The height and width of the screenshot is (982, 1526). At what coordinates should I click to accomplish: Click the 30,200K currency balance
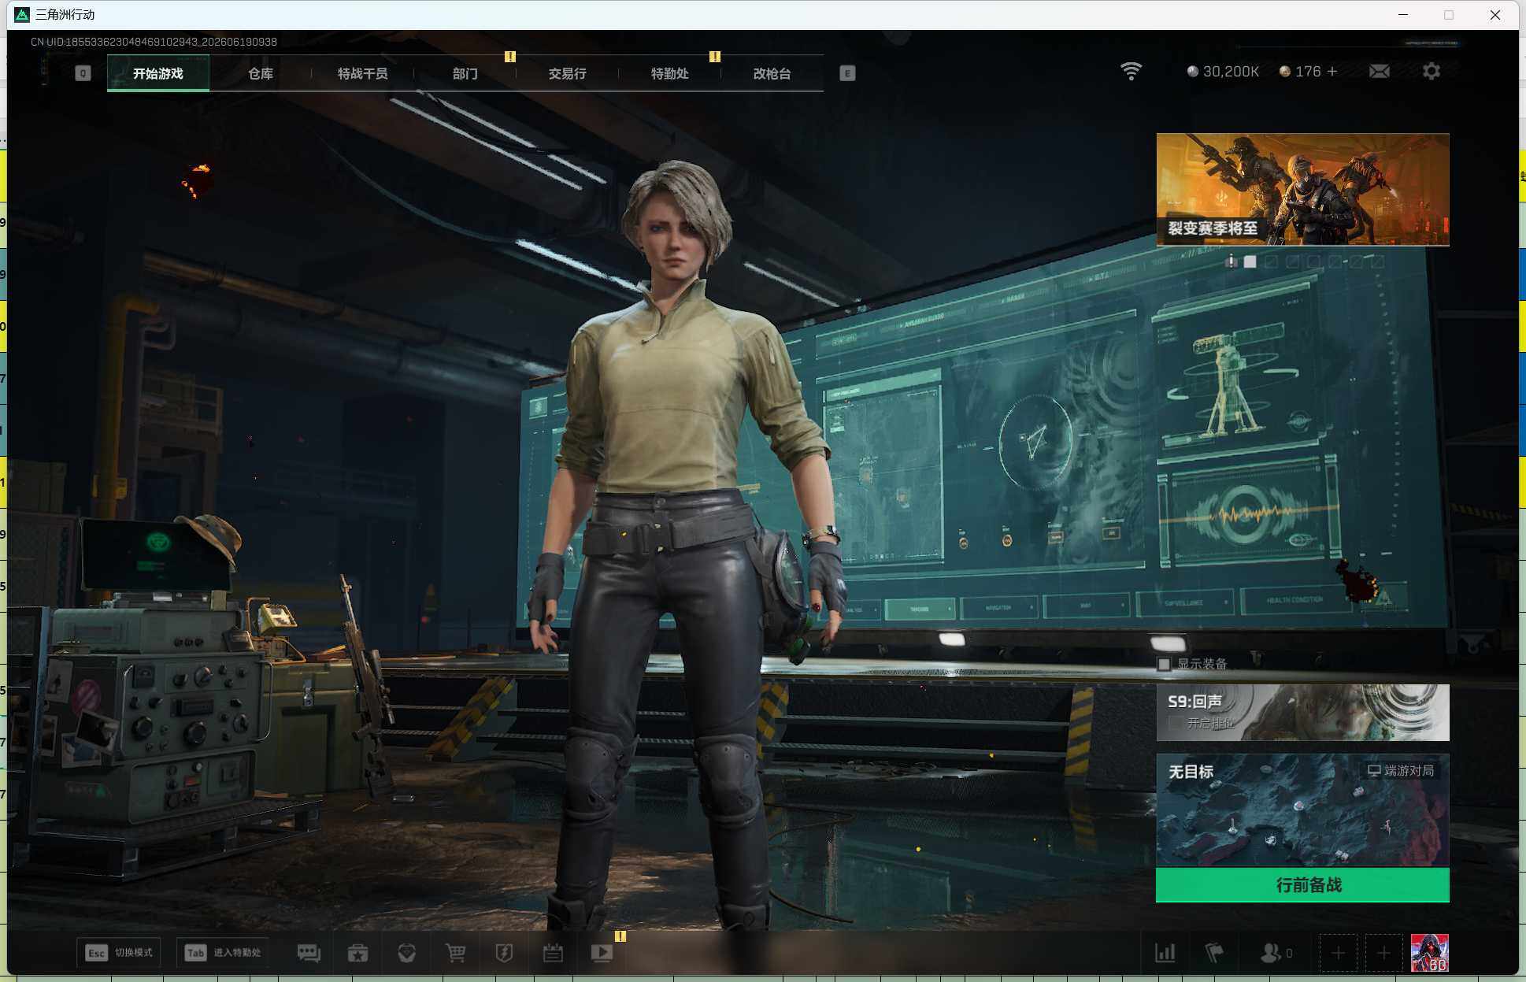coord(1223,72)
